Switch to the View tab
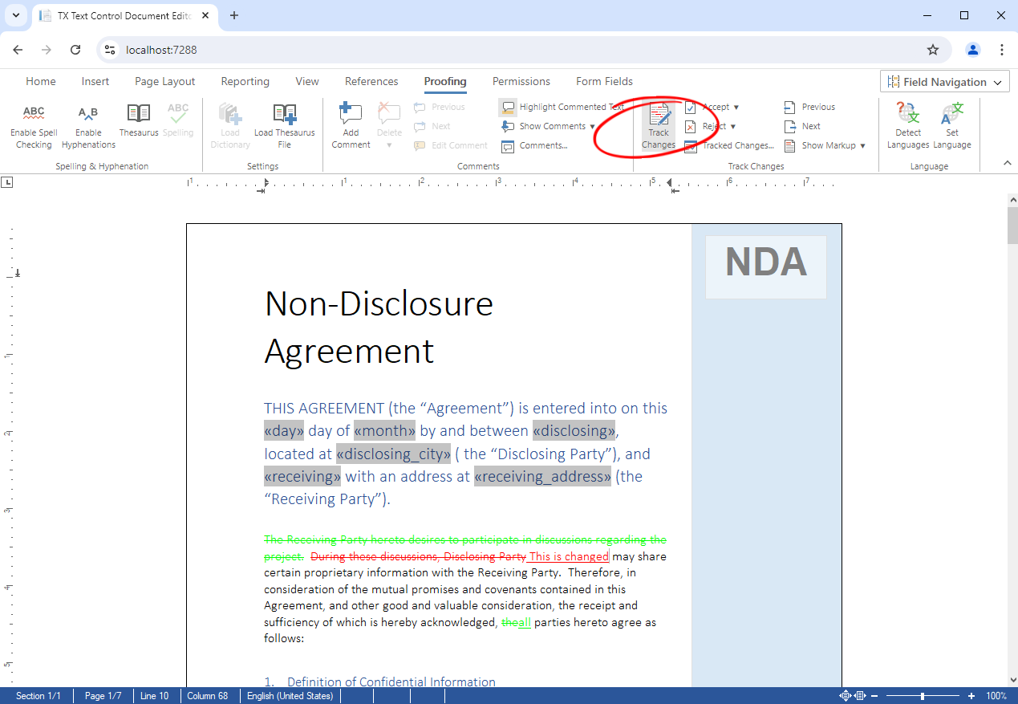Image resolution: width=1018 pixels, height=704 pixels. coord(307,81)
